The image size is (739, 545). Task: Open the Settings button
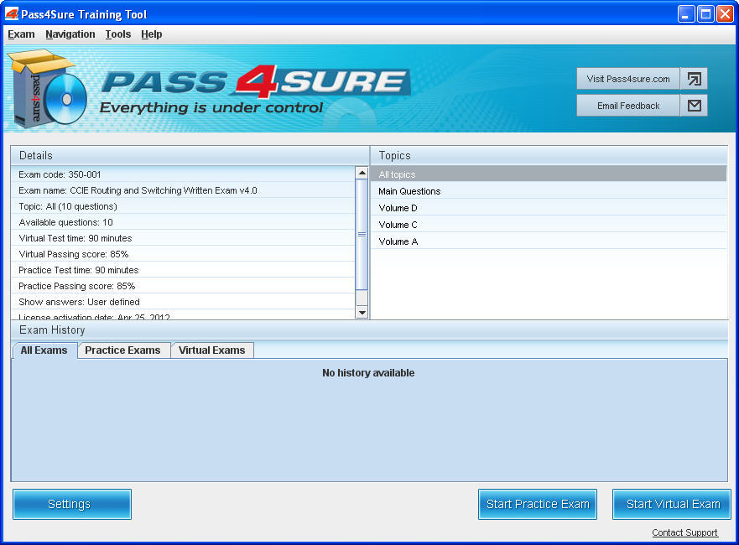coord(72,504)
